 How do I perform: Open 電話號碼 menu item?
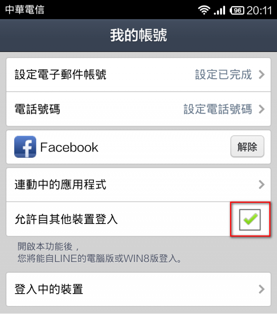pyautogui.click(x=138, y=109)
